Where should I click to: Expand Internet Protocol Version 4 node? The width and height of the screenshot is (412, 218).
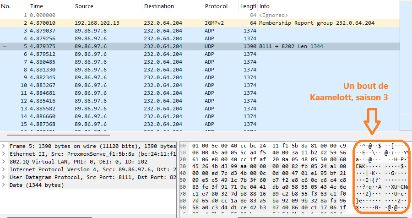pos(4,169)
